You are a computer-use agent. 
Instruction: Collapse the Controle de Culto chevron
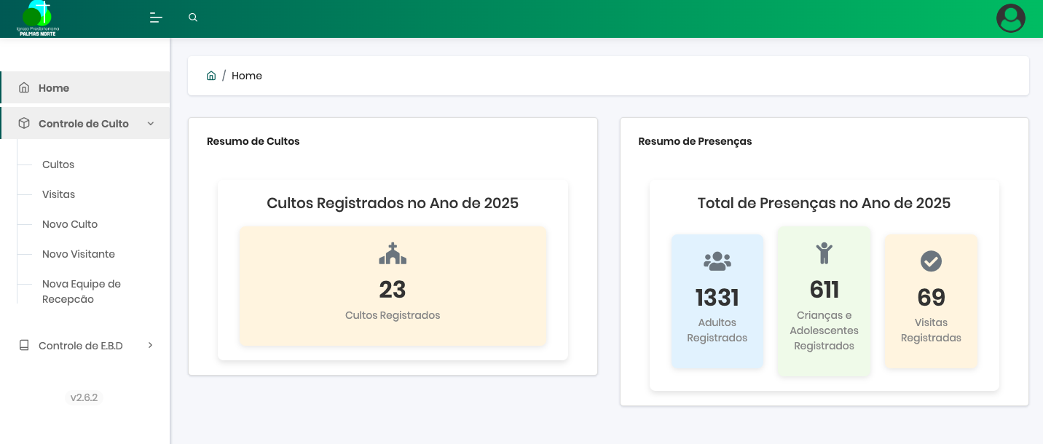(x=151, y=124)
